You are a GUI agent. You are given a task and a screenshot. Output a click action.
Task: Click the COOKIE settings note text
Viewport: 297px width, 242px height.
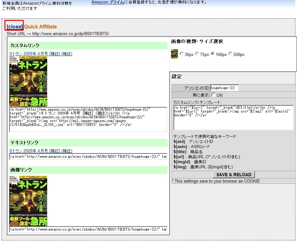coord(216,181)
